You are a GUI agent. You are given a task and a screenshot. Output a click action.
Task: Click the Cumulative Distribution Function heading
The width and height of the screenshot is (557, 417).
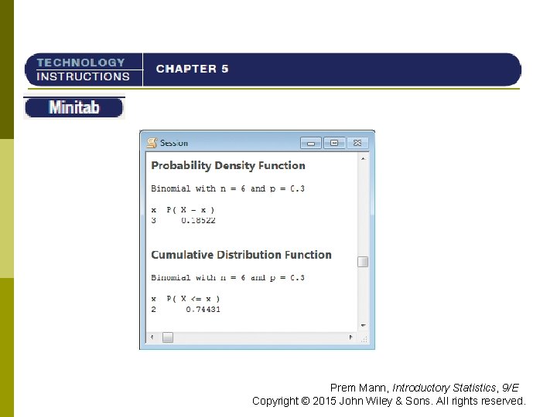pos(241,255)
